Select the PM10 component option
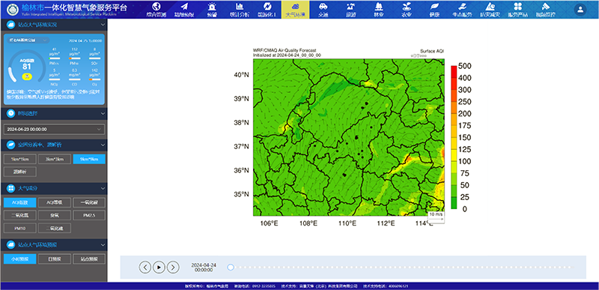Image resolution: width=599 pixels, height=290 pixels. [20, 228]
